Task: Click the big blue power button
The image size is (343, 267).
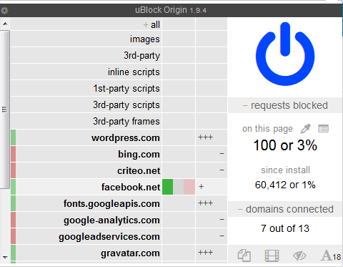Action: pyautogui.click(x=285, y=54)
